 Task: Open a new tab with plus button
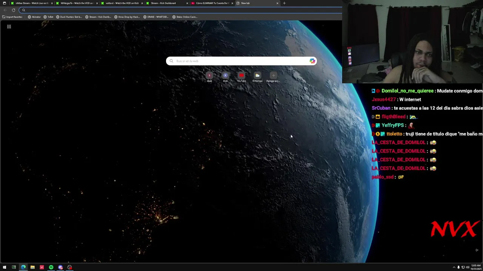[x=284, y=3]
